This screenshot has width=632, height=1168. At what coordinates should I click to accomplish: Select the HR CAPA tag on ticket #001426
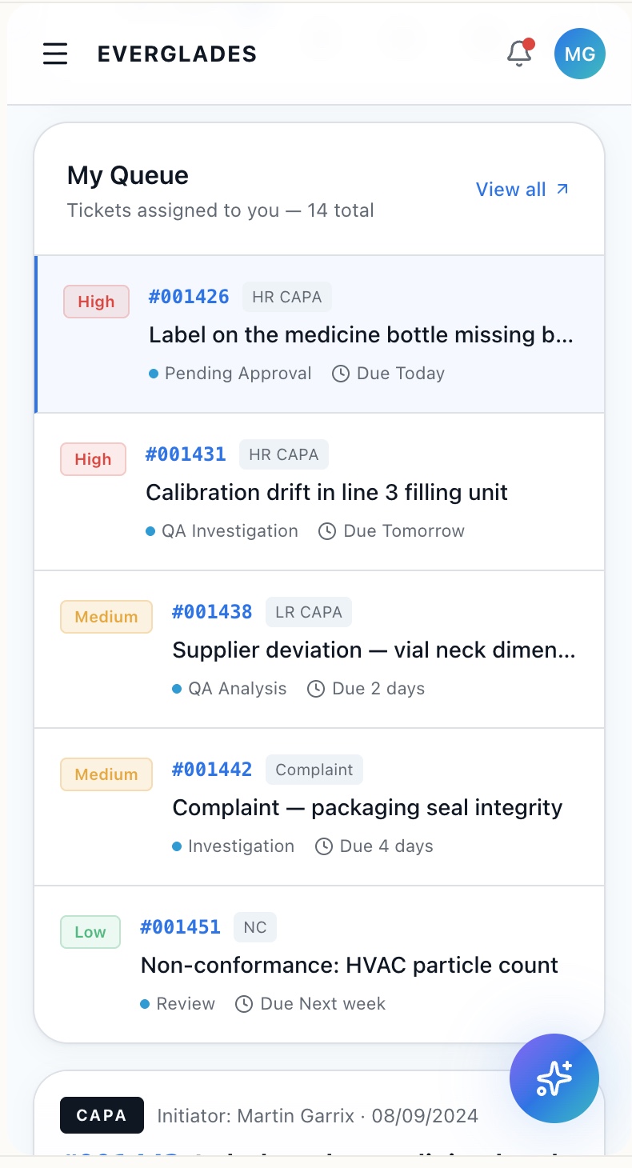click(287, 297)
